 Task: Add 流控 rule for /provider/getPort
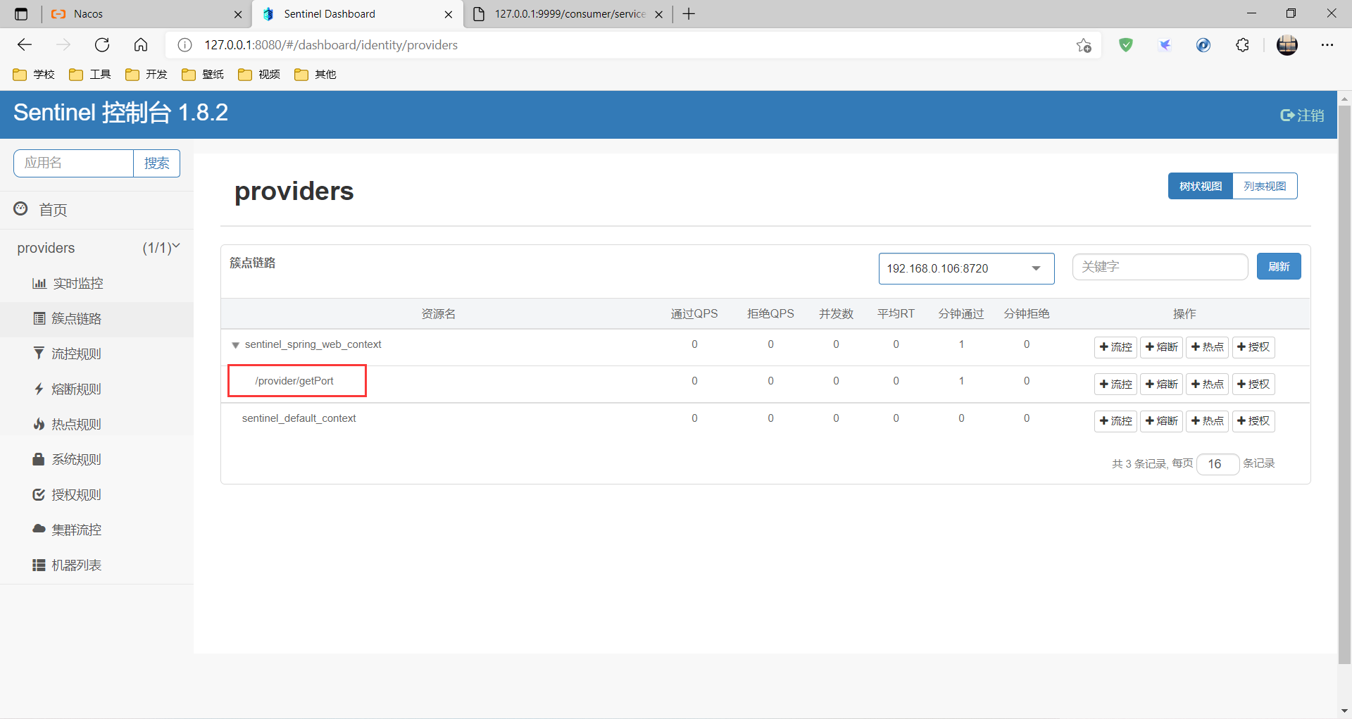1115,384
